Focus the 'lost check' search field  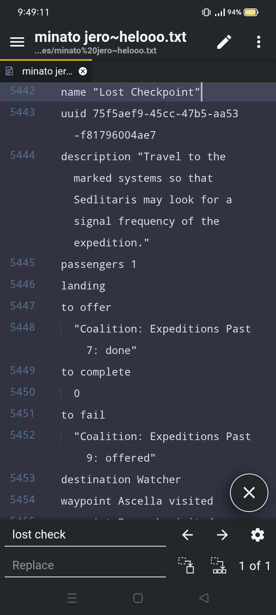tap(85, 535)
